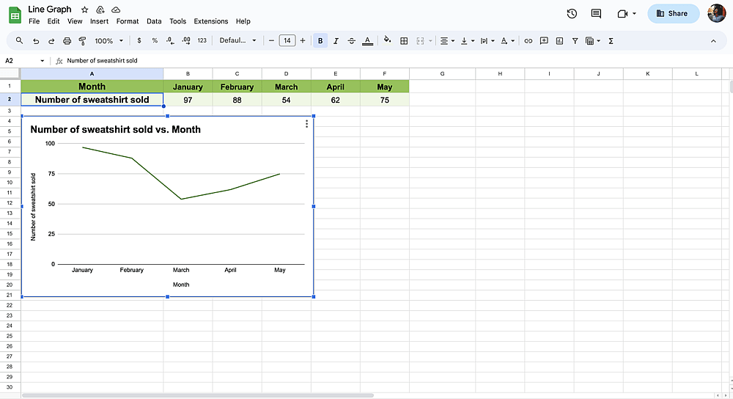The image size is (733, 399).
Task: Increase font size with plus button
Action: point(303,40)
